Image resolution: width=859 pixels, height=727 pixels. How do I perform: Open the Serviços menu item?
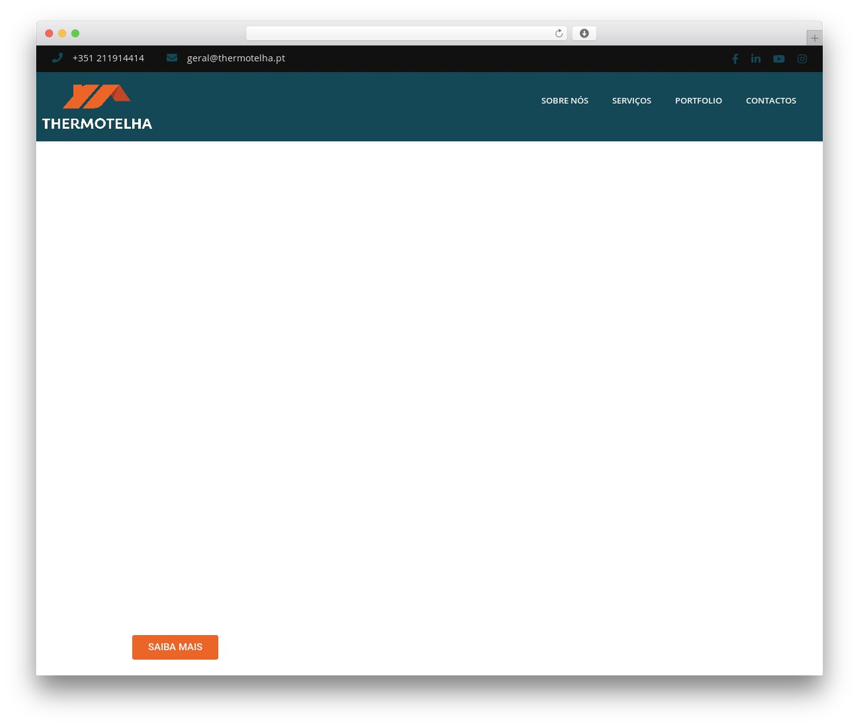coord(631,101)
